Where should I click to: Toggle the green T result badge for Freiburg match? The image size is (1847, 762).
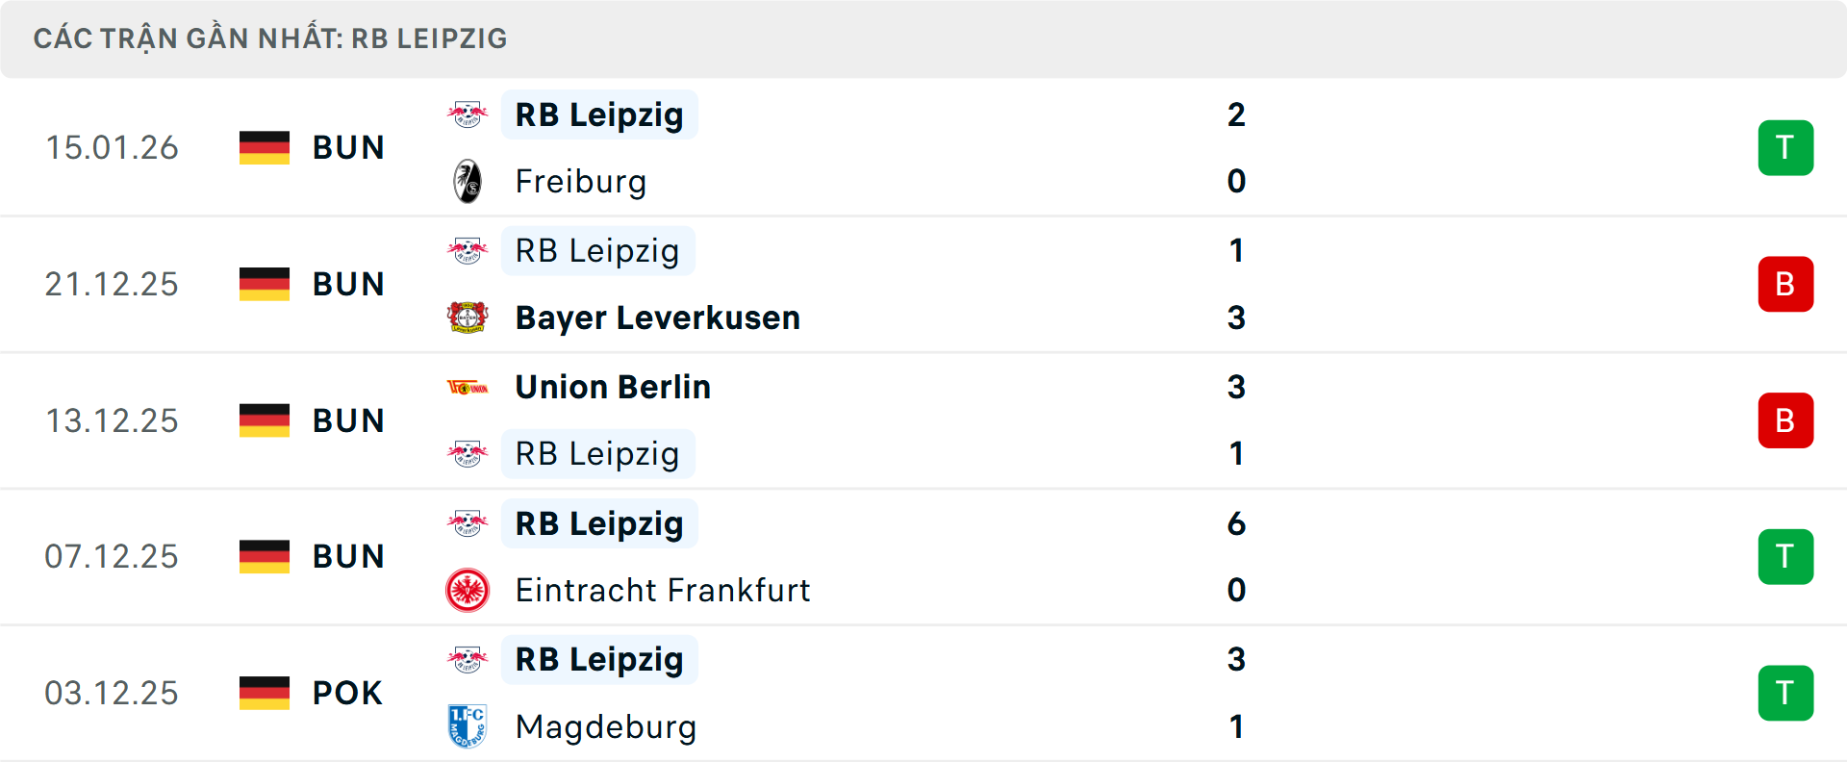[1785, 147]
